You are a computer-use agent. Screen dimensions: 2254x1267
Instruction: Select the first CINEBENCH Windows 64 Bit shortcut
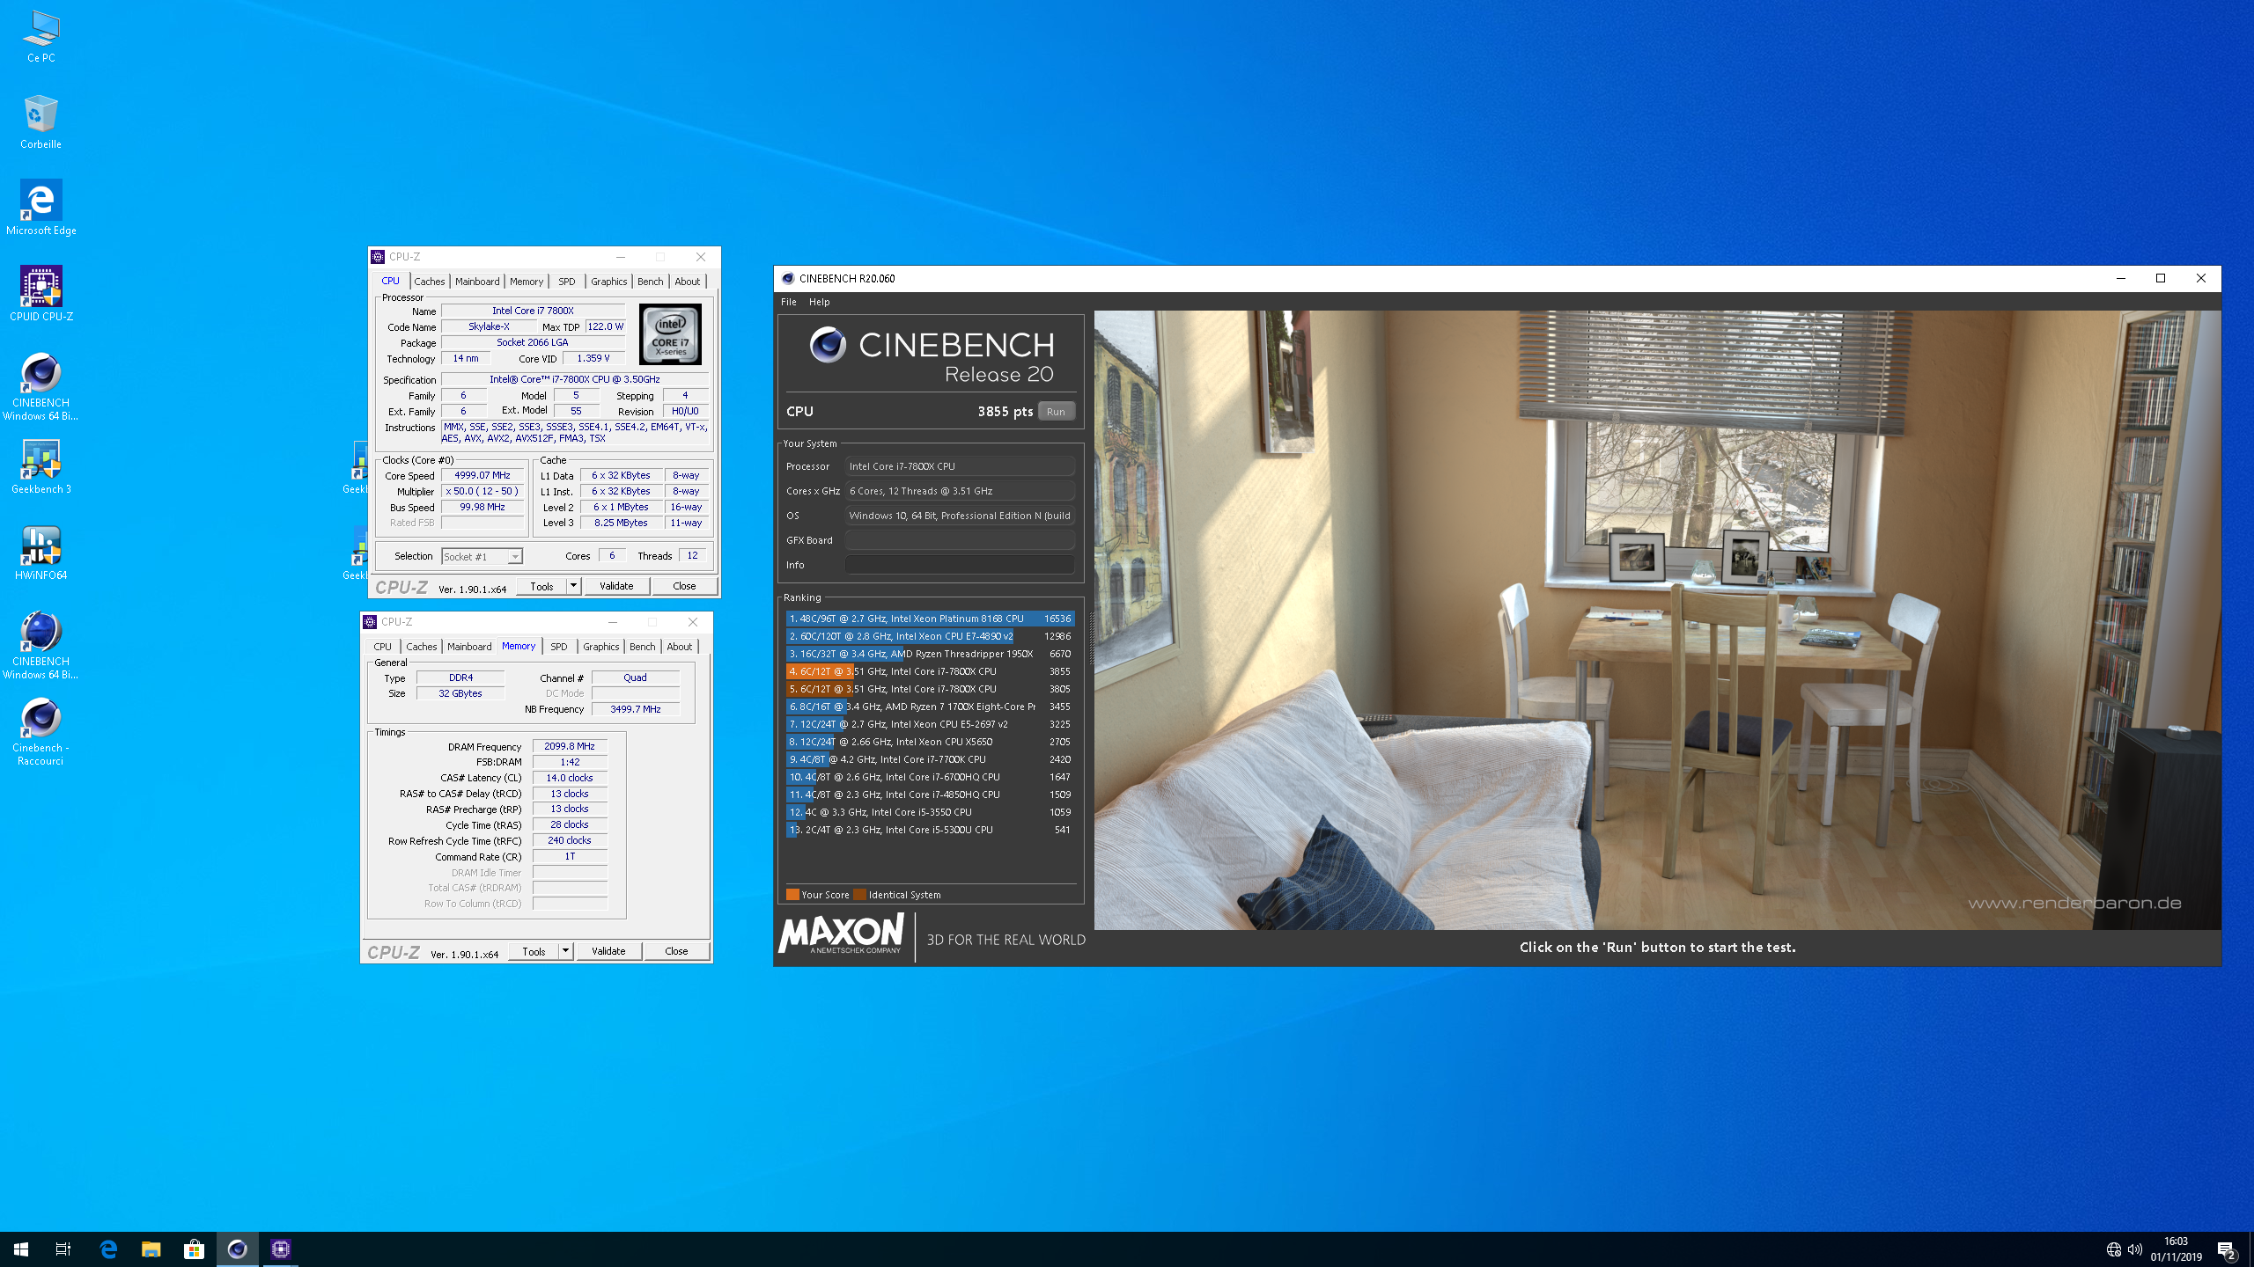(41, 387)
